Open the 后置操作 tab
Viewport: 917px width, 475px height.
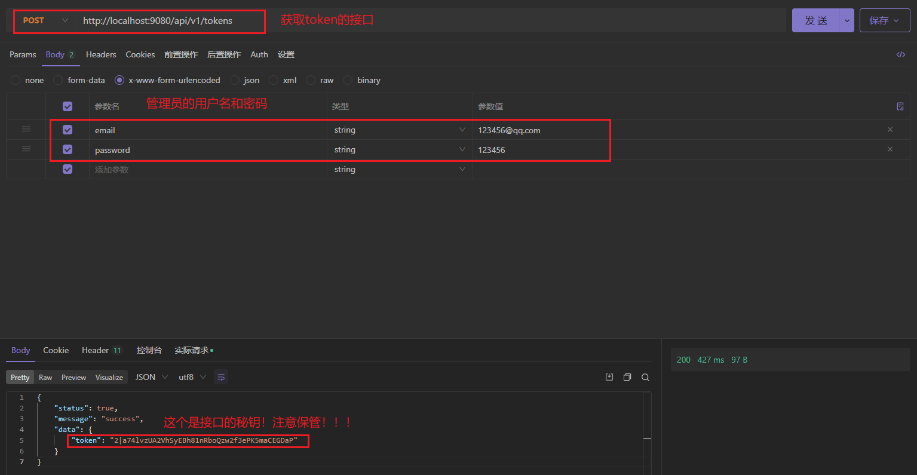coord(224,54)
